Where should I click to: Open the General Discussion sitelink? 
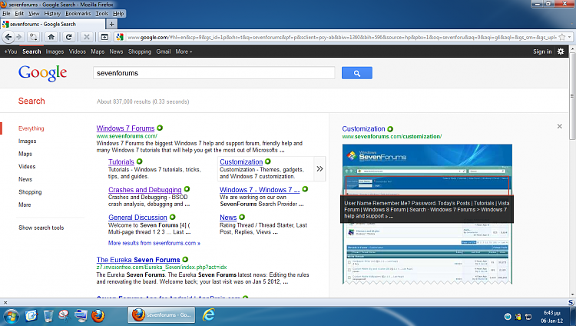click(137, 218)
